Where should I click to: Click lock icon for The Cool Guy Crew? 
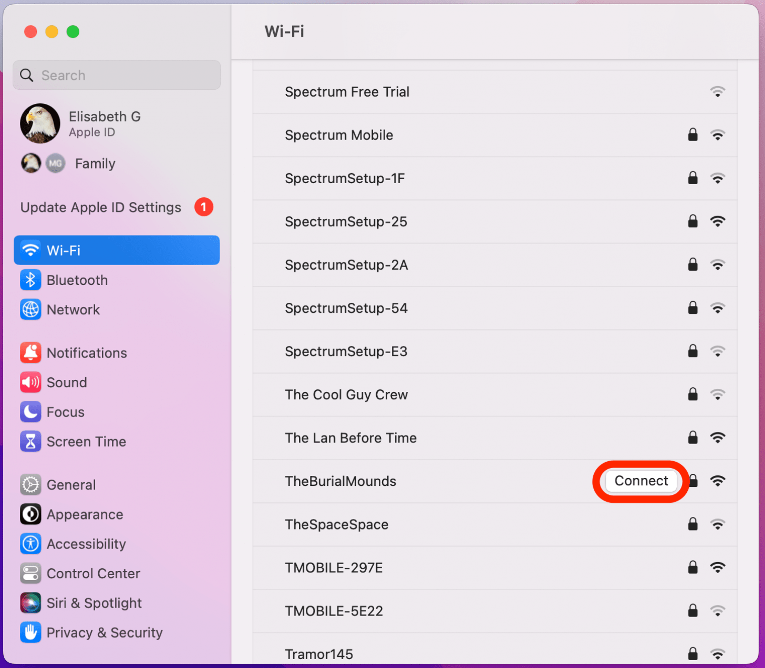click(x=693, y=394)
